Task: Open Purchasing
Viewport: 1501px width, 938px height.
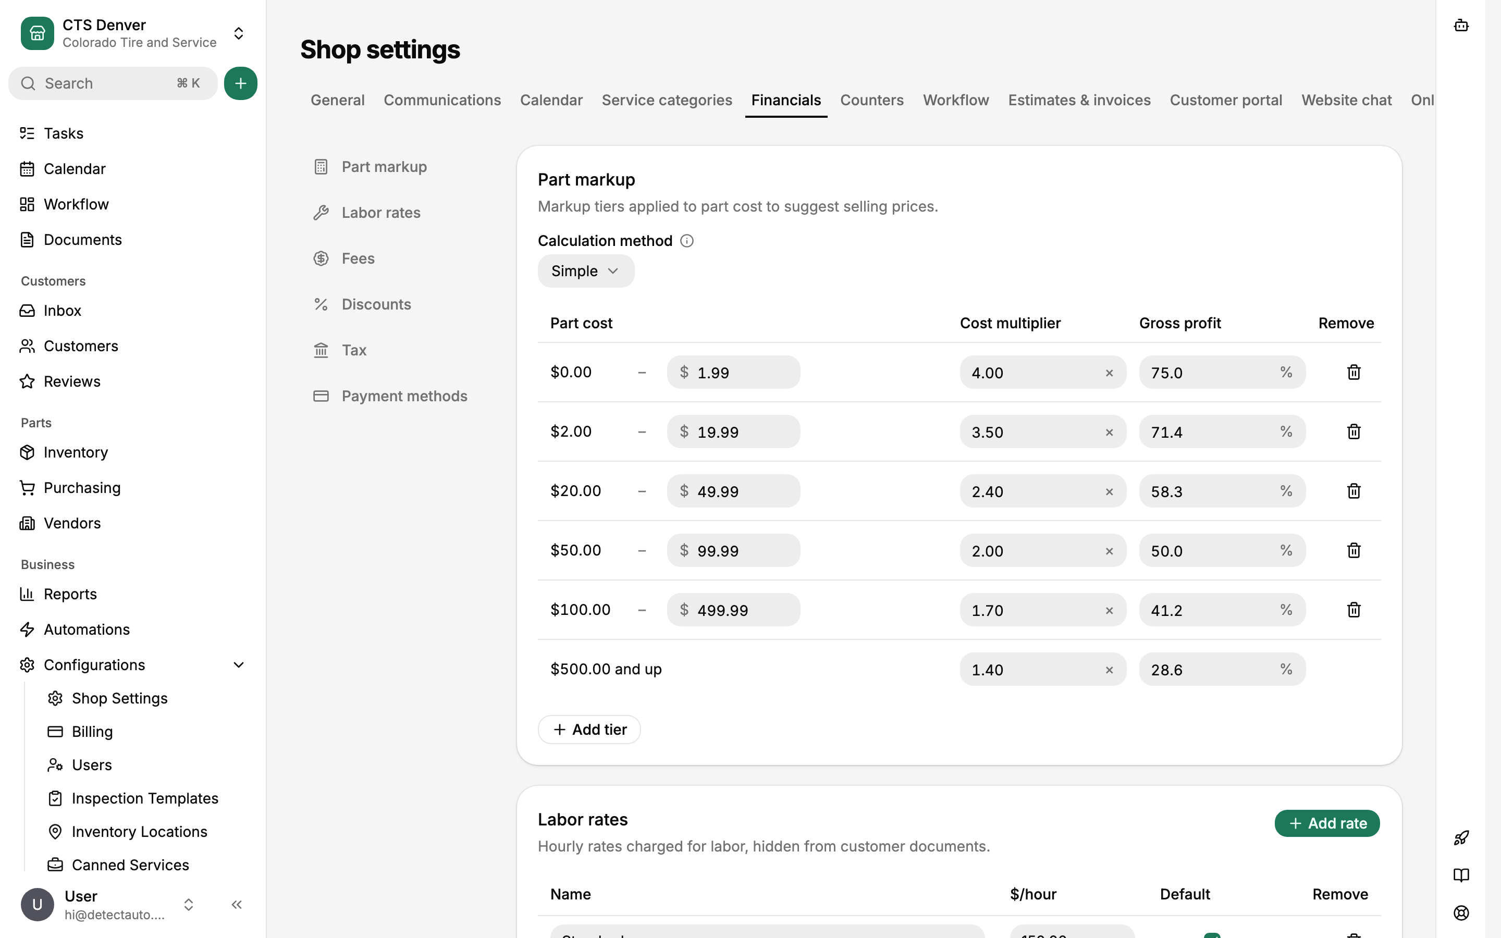Action: tap(133, 488)
